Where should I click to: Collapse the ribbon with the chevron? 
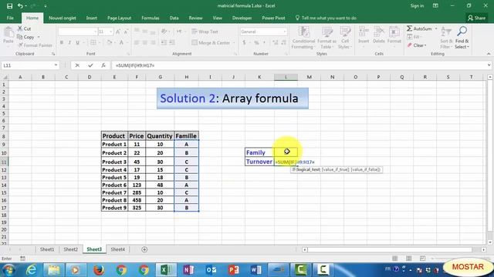[489, 54]
